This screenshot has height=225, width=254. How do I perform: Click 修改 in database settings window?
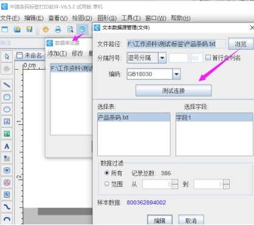click(x=77, y=53)
